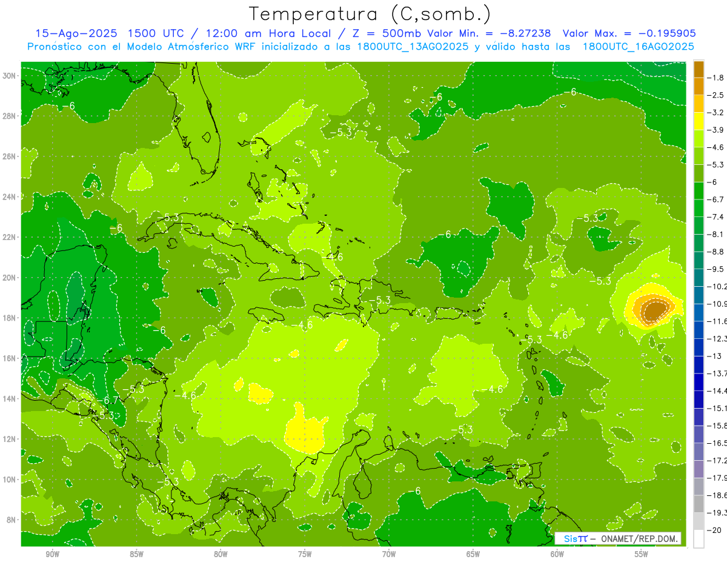Click the '65W' longitude label

click(473, 554)
